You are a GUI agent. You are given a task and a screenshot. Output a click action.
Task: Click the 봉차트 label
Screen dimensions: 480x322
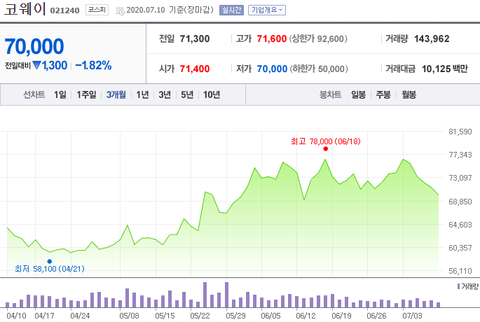(x=330, y=94)
